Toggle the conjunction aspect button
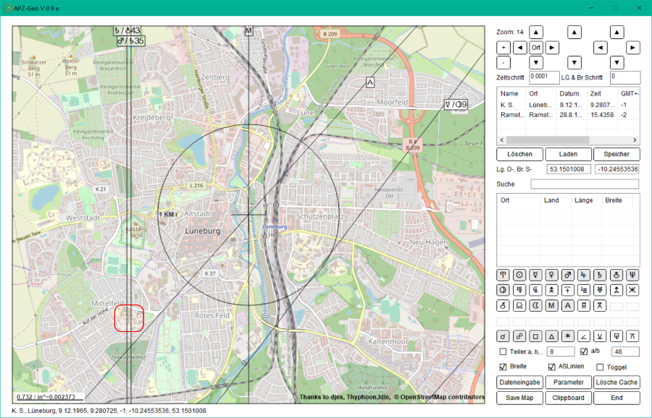This screenshot has width=652, height=418. pos(503,336)
